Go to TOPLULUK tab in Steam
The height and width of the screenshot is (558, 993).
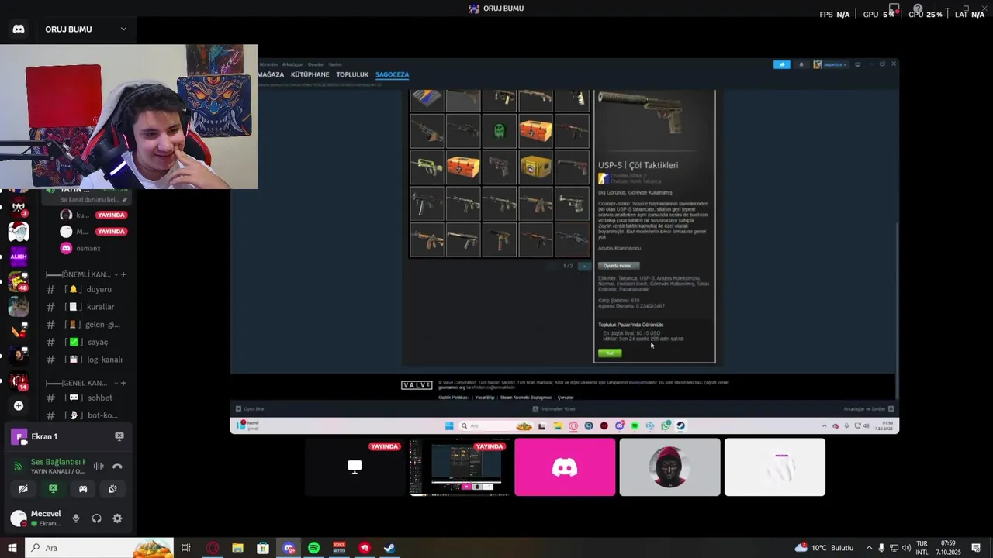coord(352,74)
